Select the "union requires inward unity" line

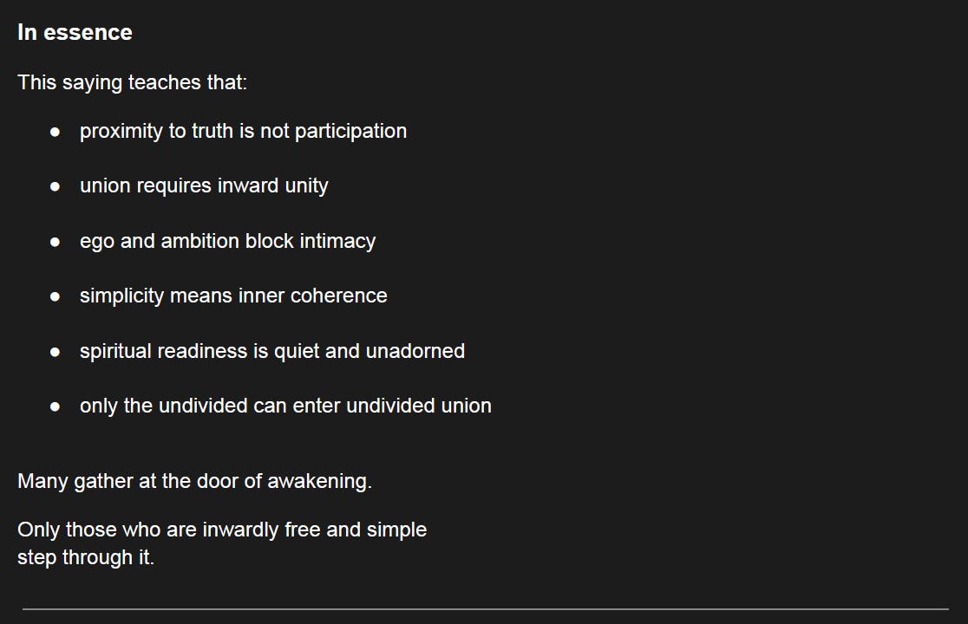(x=204, y=185)
